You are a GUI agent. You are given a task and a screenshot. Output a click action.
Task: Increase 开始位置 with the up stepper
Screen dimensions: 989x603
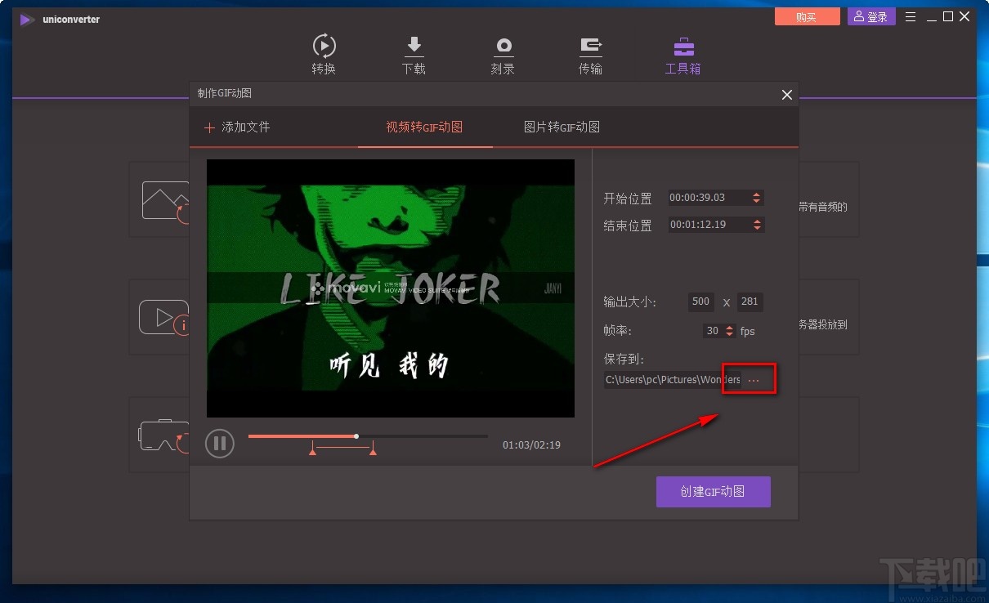click(x=757, y=194)
